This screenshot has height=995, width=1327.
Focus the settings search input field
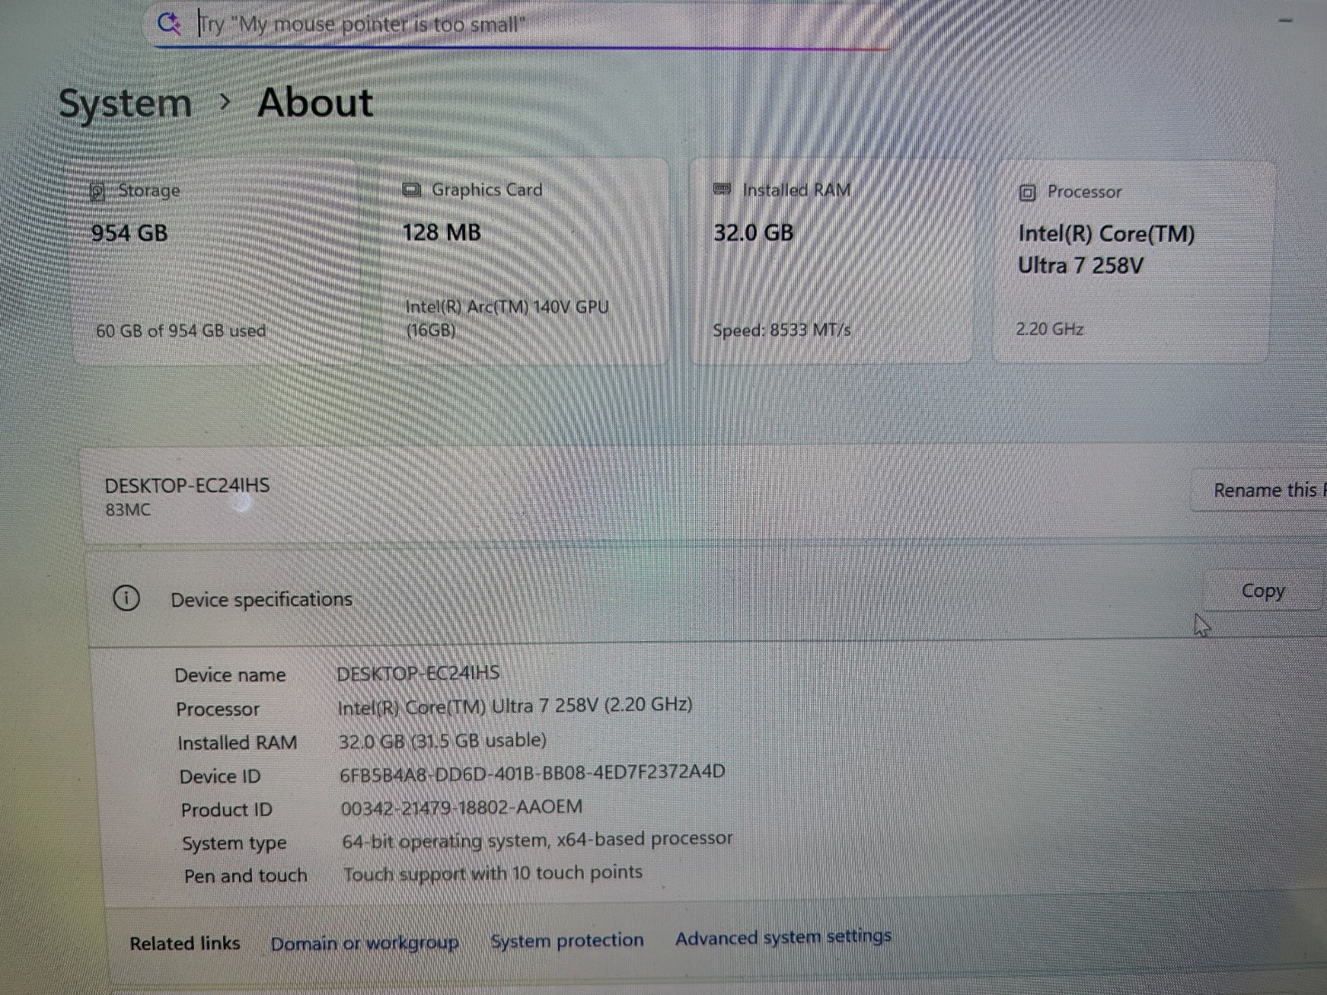[x=523, y=24]
